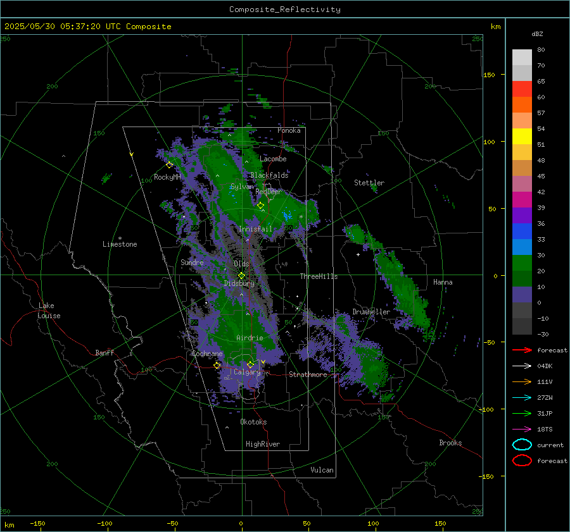Click the 04DK legend text

pos(545,366)
